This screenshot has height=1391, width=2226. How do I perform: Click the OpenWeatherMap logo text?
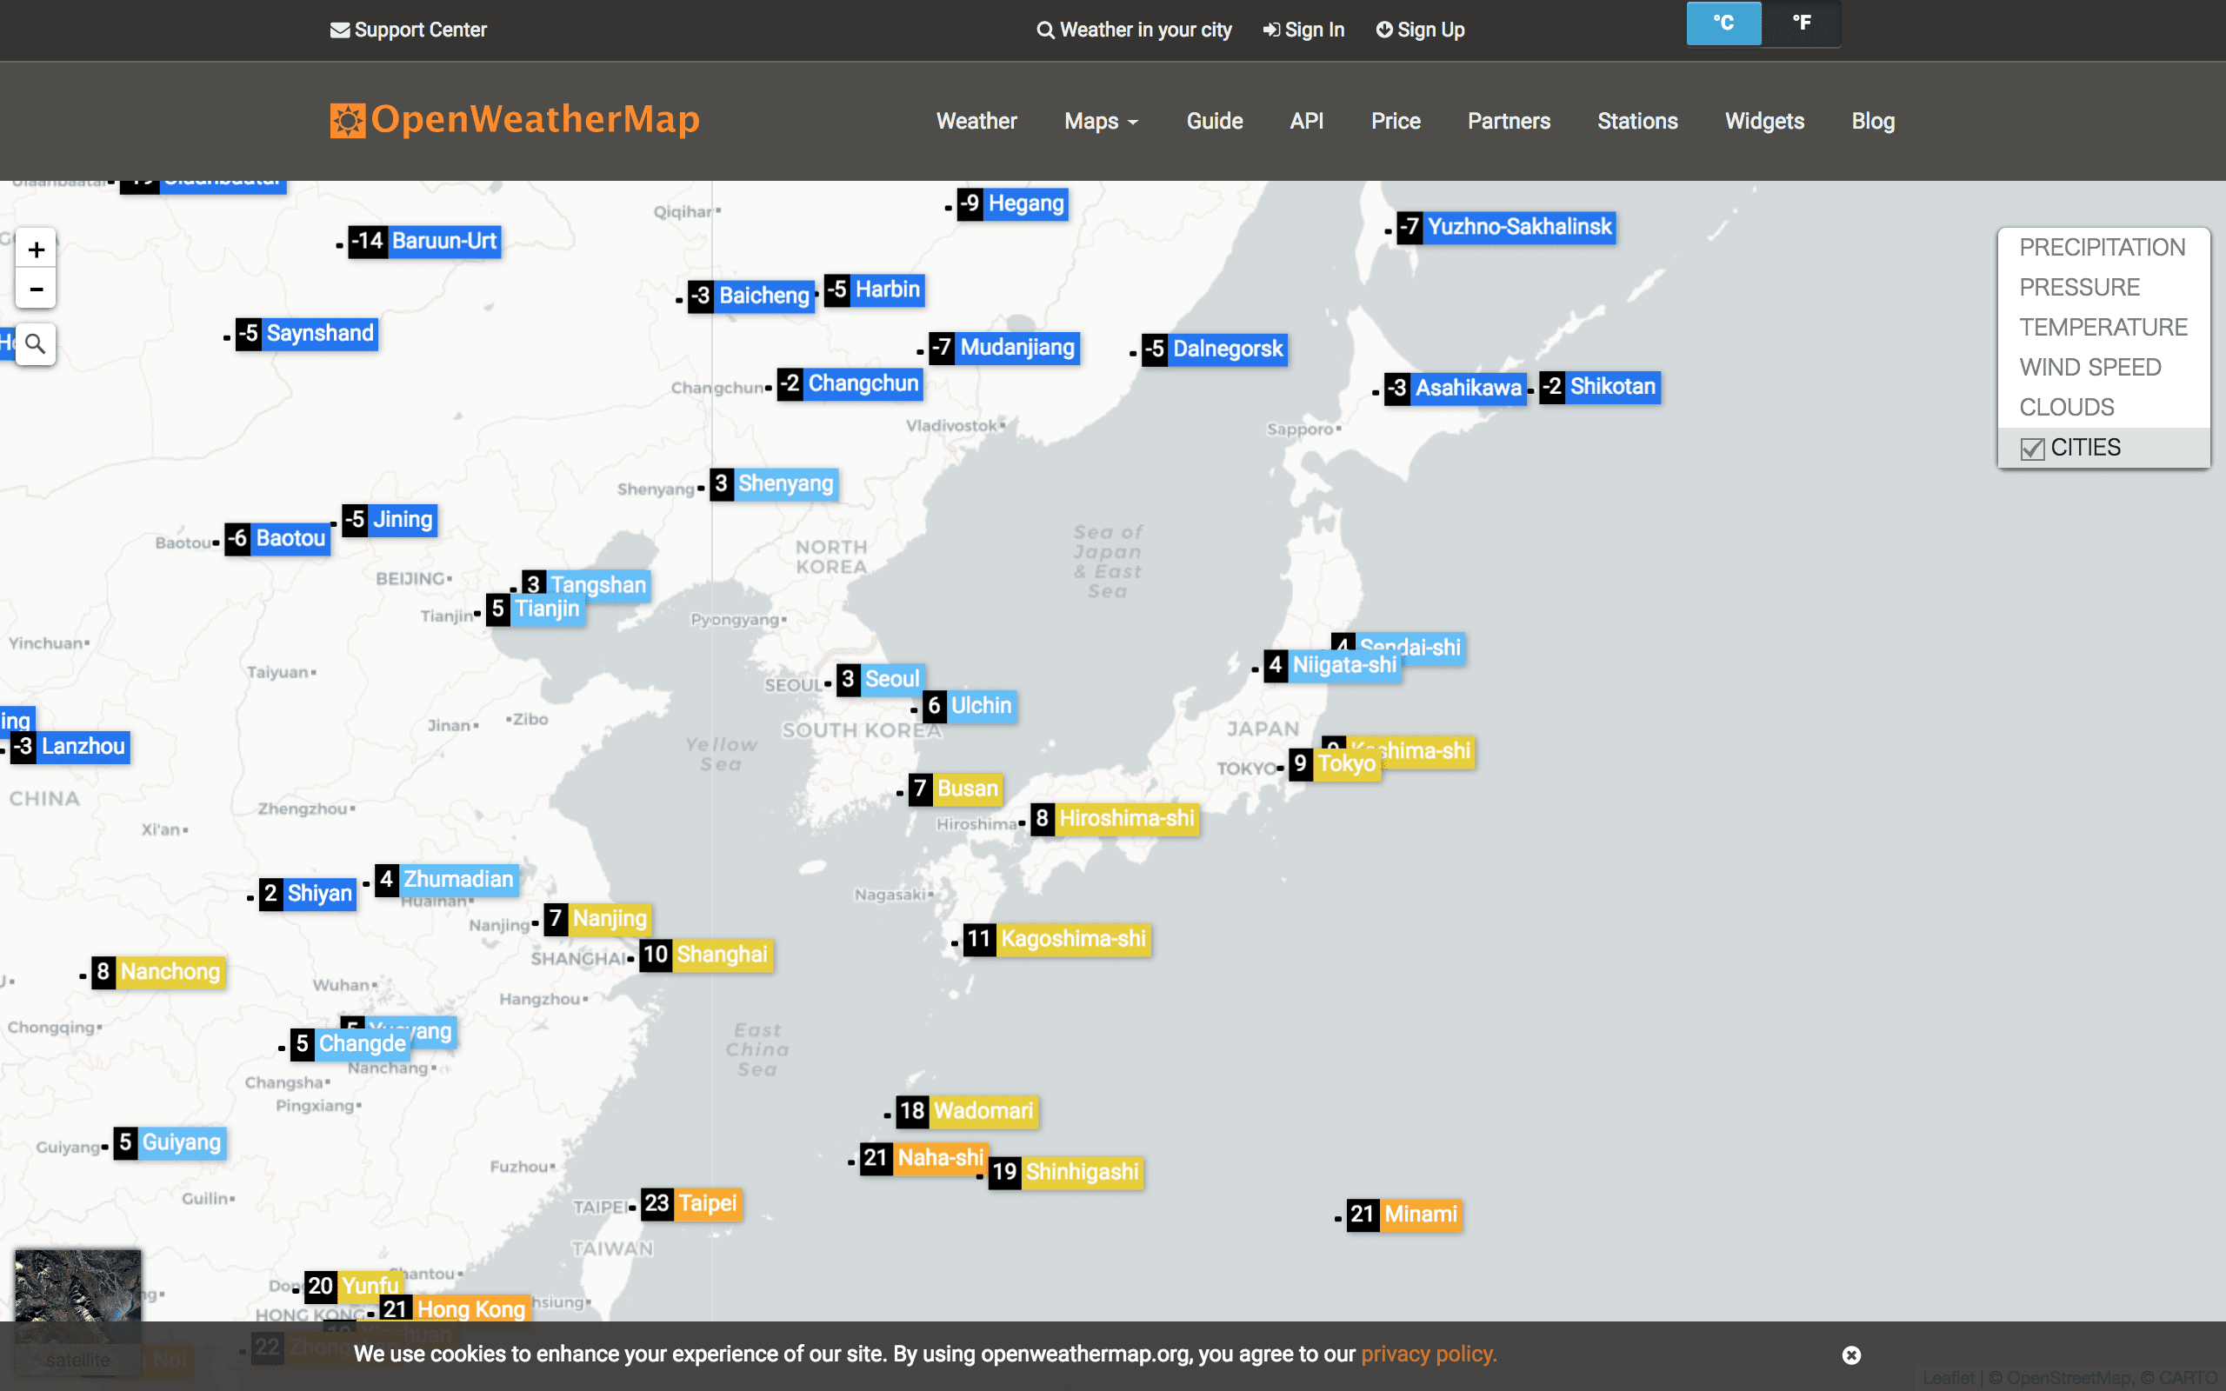tap(536, 120)
